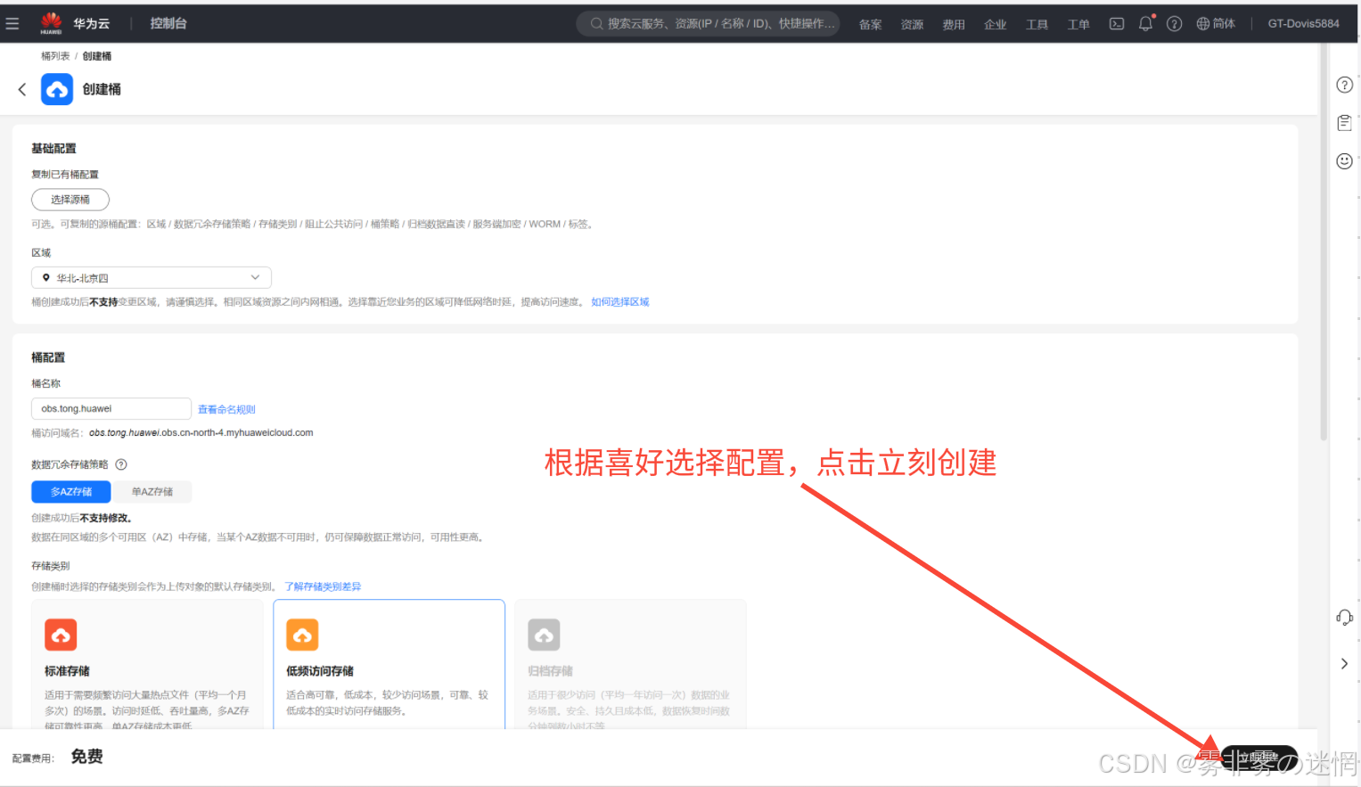Choose the 低频访问存储 storage class card

point(389,664)
